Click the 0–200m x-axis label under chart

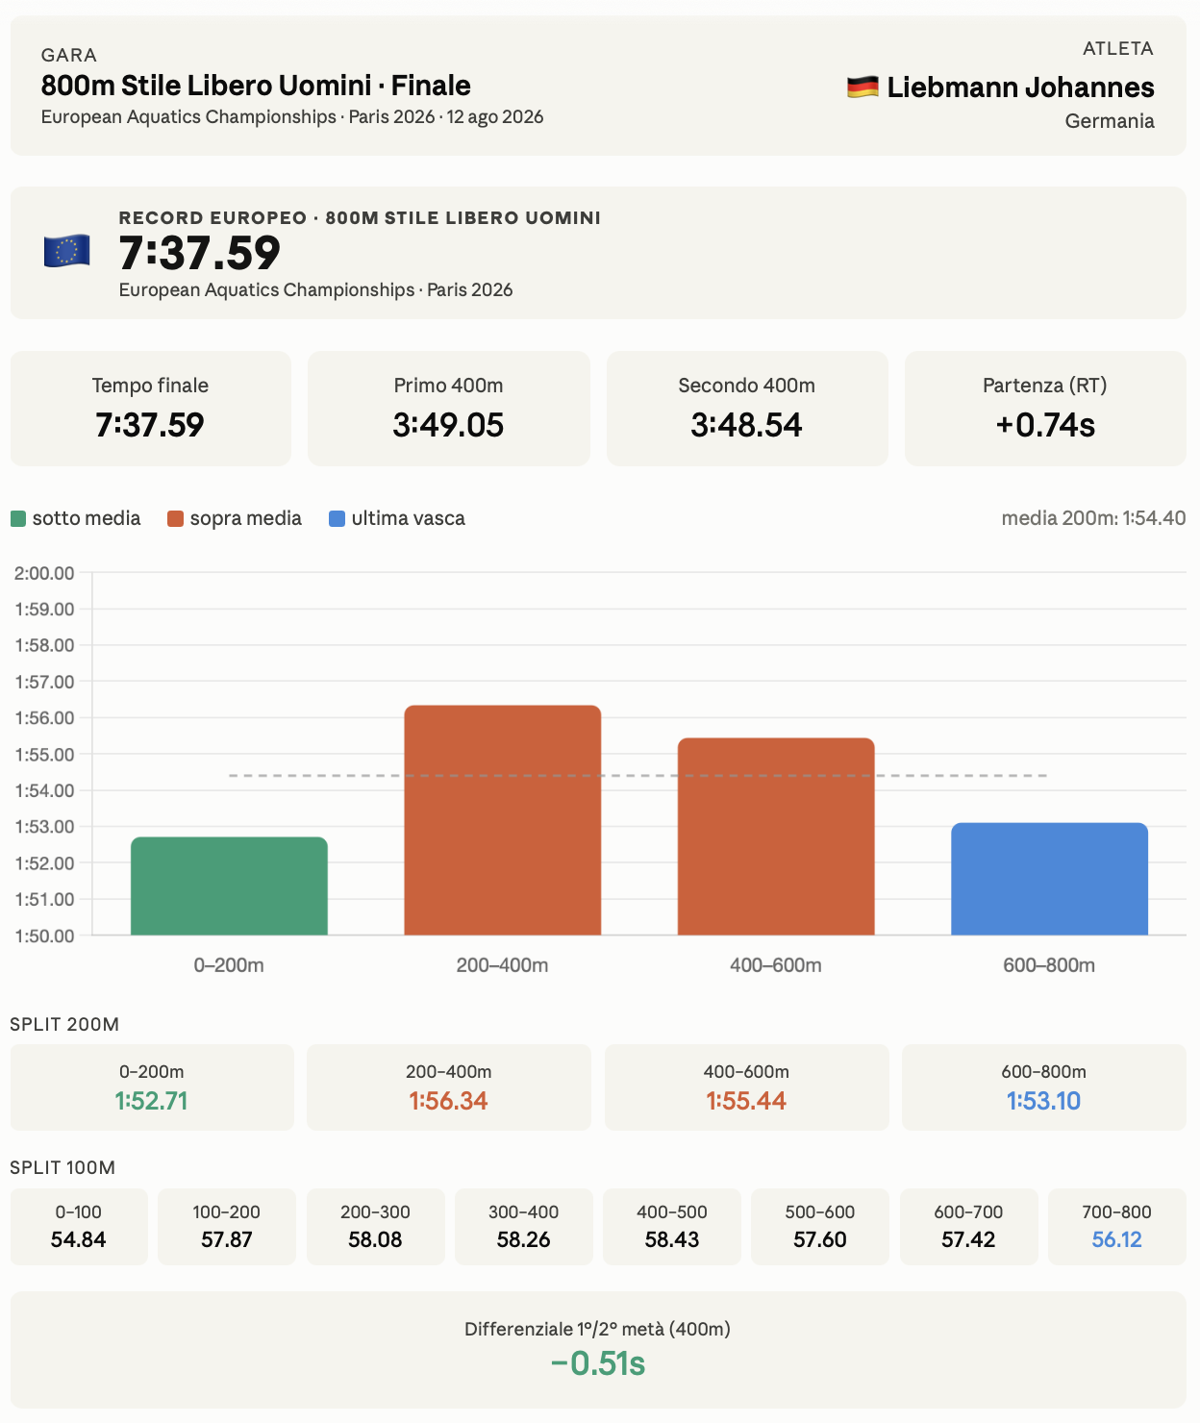click(229, 965)
